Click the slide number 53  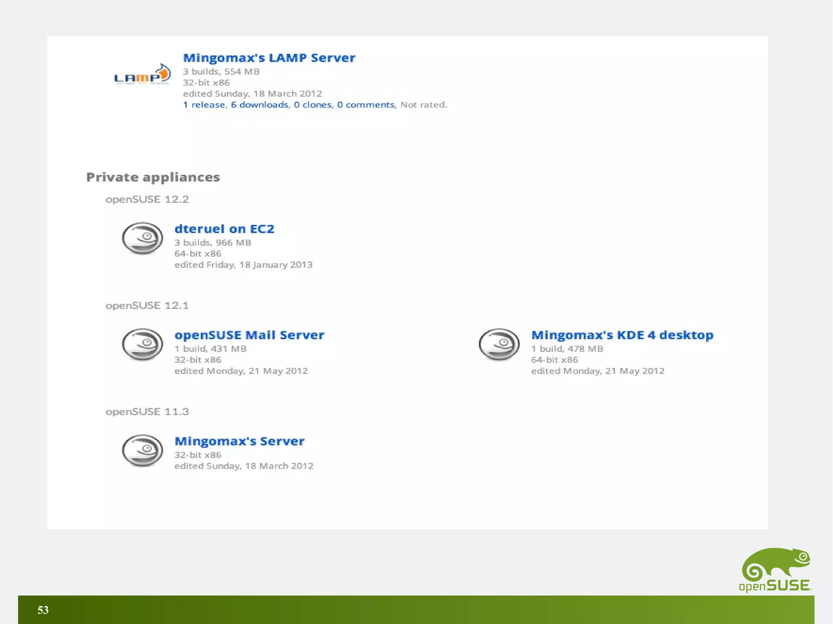click(x=43, y=610)
